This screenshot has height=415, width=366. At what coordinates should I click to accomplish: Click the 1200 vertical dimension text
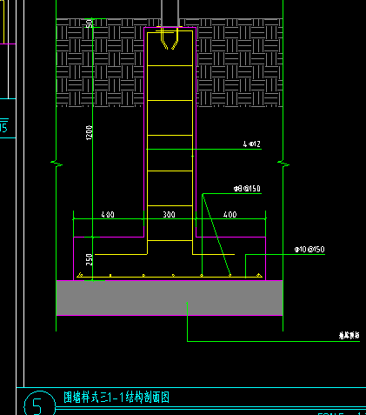coord(89,133)
